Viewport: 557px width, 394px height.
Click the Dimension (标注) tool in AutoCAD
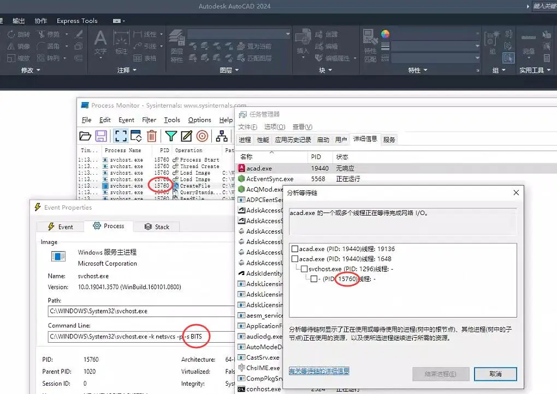pyautogui.click(x=121, y=43)
